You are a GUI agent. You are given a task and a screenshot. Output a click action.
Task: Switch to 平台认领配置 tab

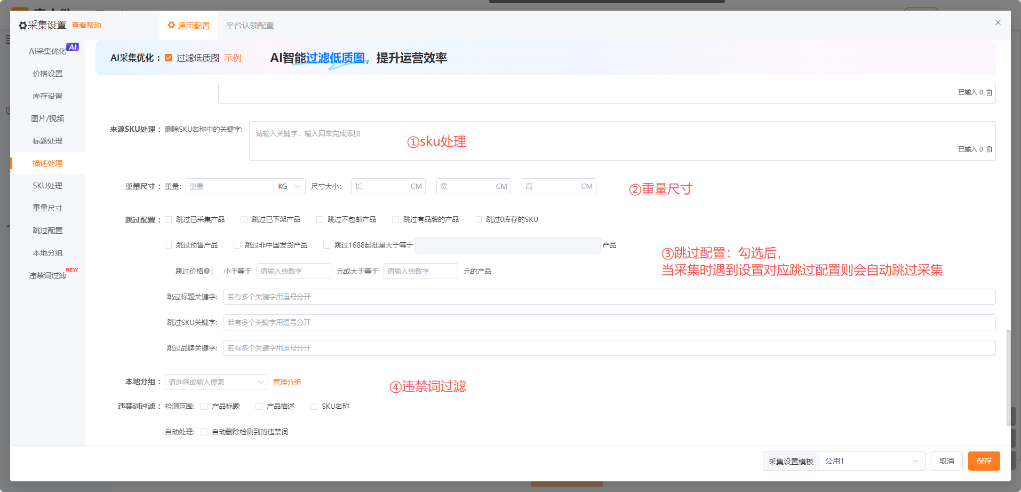pos(250,25)
